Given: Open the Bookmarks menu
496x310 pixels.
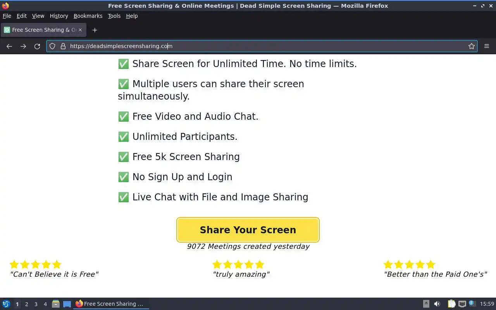Looking at the screenshot, I should click(x=88, y=16).
